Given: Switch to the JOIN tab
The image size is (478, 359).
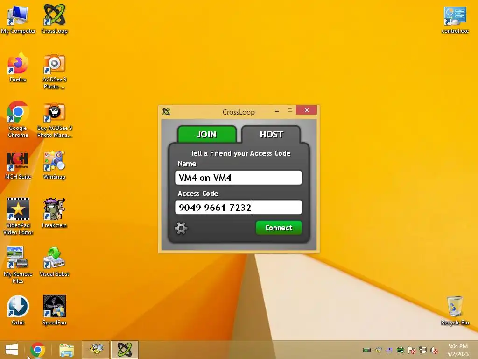Looking at the screenshot, I should point(207,134).
